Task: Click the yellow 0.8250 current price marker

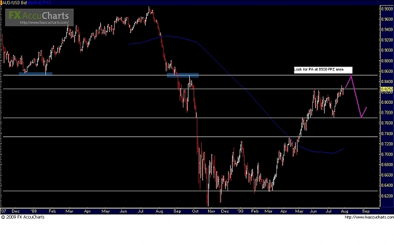Action: pyautogui.click(x=387, y=89)
